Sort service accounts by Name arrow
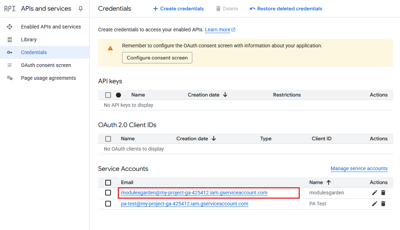 (329, 182)
